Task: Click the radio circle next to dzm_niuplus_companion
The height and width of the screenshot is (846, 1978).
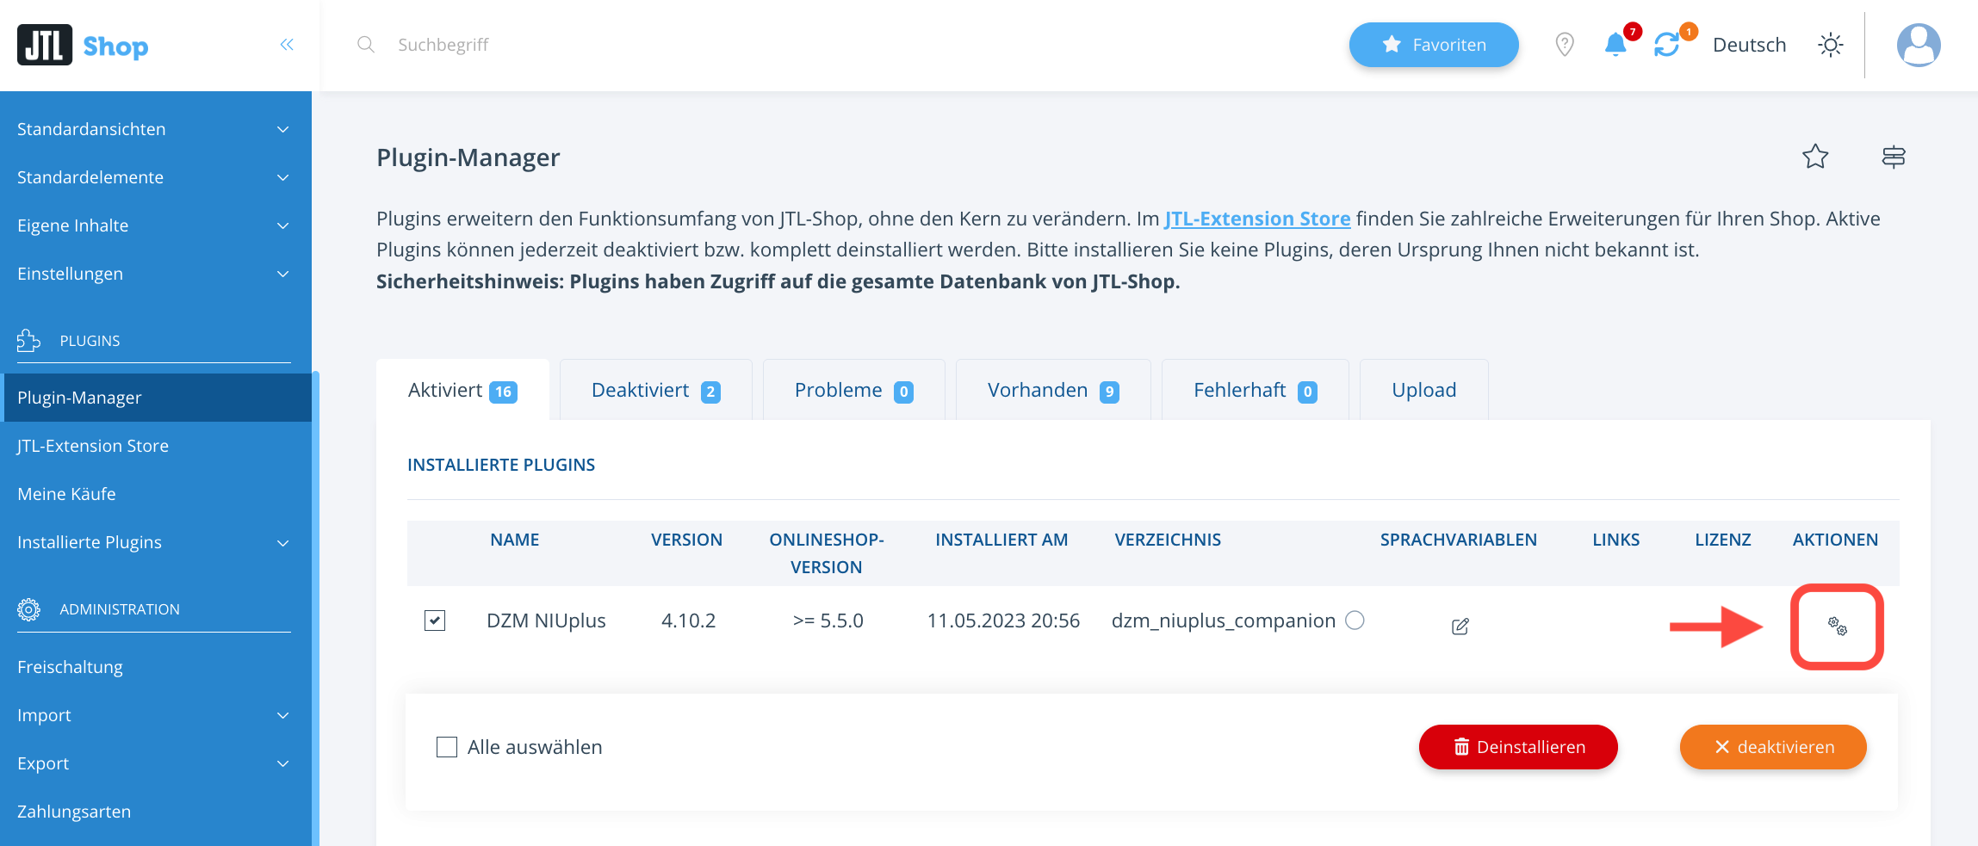Action: click(1355, 621)
